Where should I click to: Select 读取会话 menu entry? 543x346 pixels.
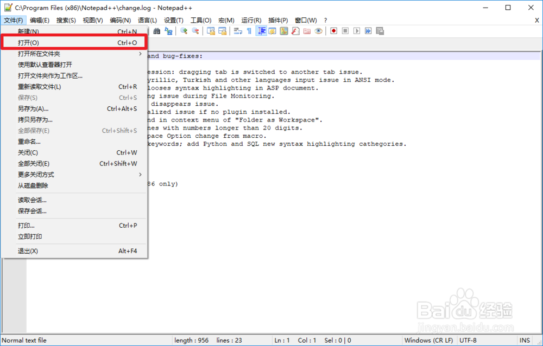tap(74, 200)
